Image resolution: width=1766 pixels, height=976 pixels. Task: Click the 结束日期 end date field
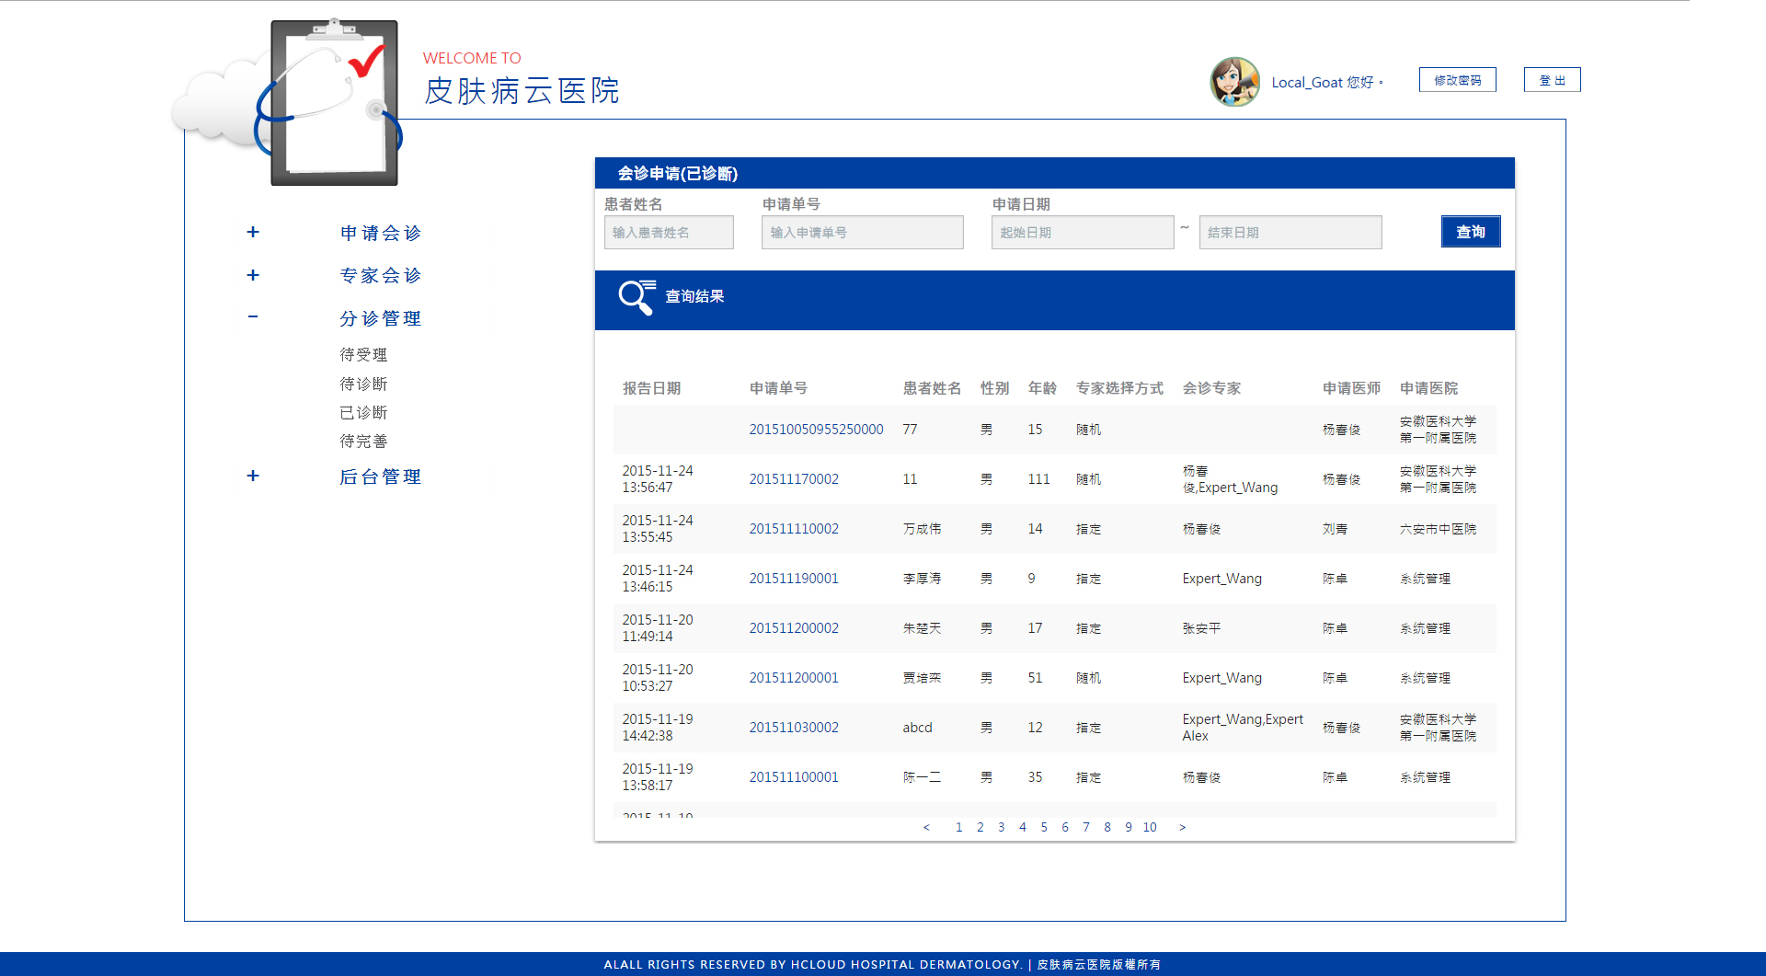[1290, 232]
